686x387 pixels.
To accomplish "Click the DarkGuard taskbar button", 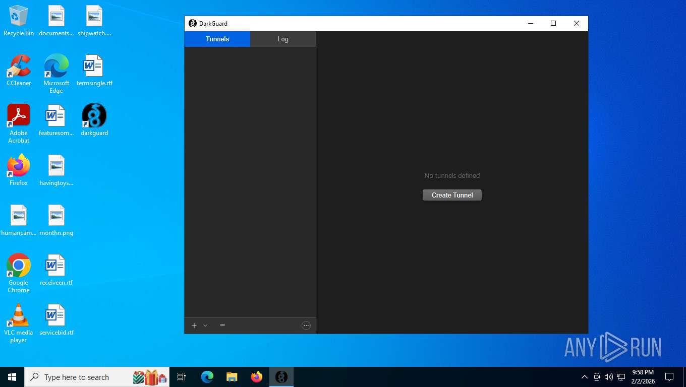I will coord(281,377).
